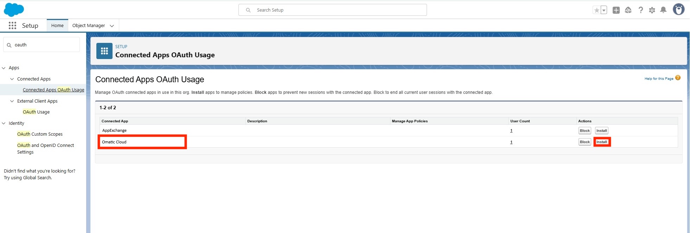Select the Object Manager tab

coord(89,25)
